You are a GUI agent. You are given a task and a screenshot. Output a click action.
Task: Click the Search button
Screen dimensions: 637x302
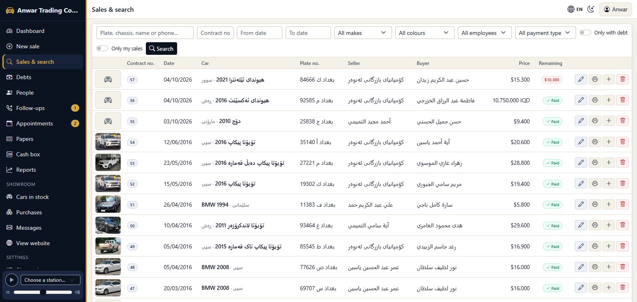(161, 49)
